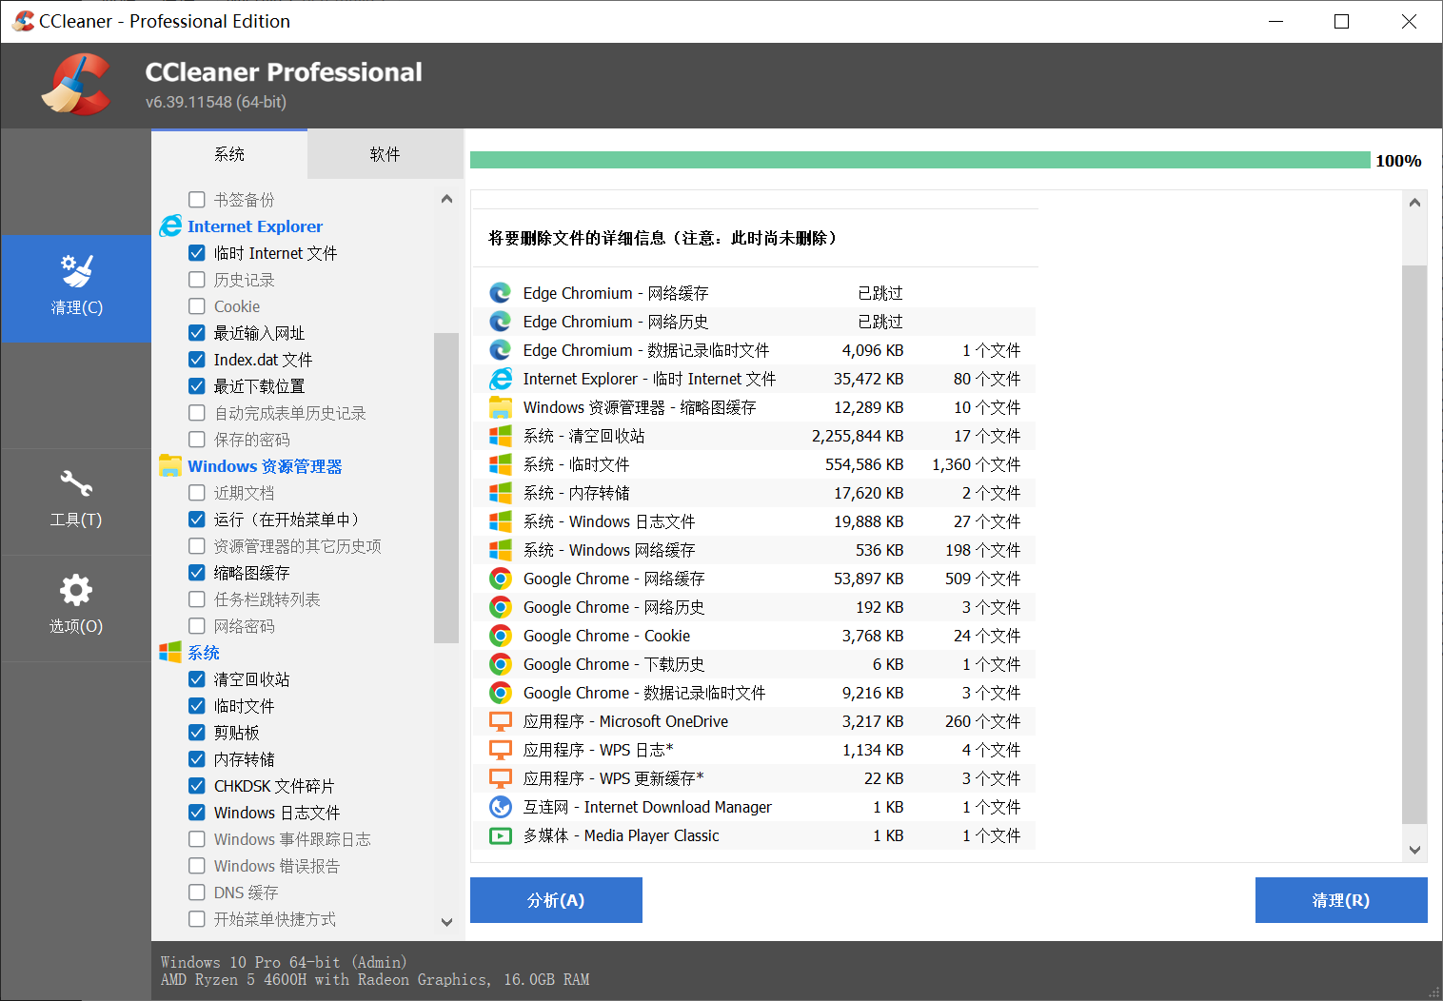The height and width of the screenshot is (1001, 1443).
Task: Click up arrow of results scrollbar
Action: pos(1414,203)
